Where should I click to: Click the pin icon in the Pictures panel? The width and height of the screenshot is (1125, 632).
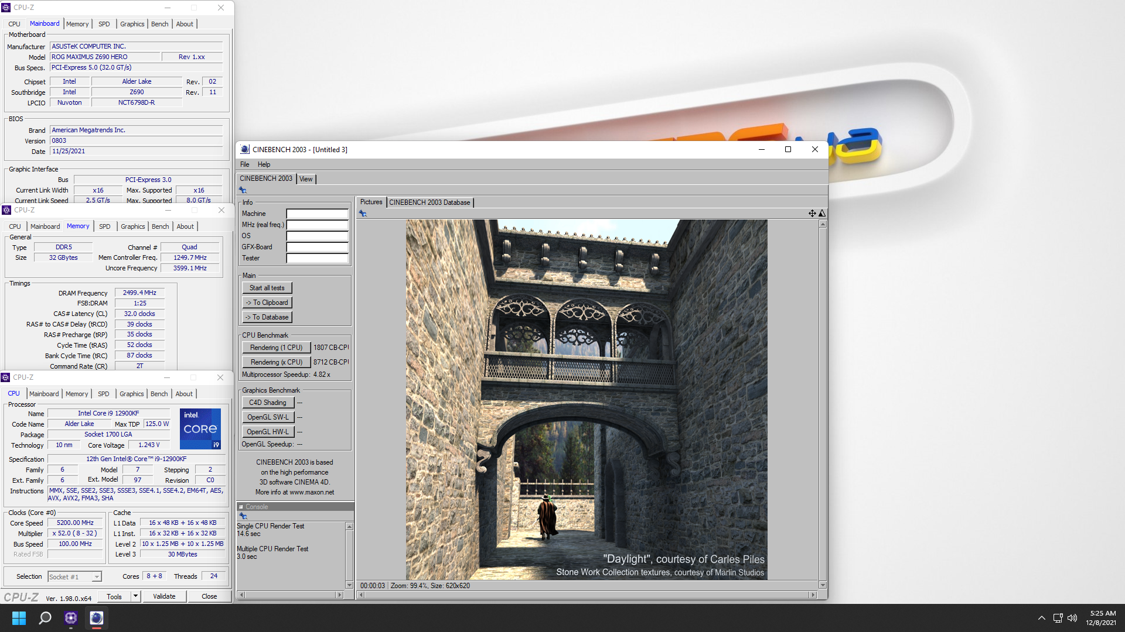363,214
